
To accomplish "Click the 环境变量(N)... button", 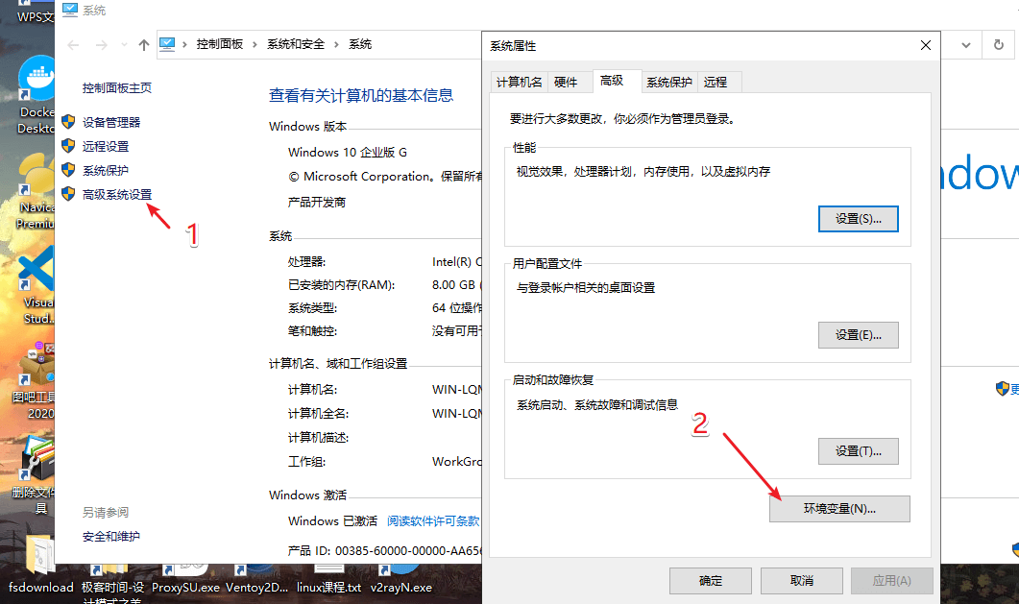I will pyautogui.click(x=838, y=509).
